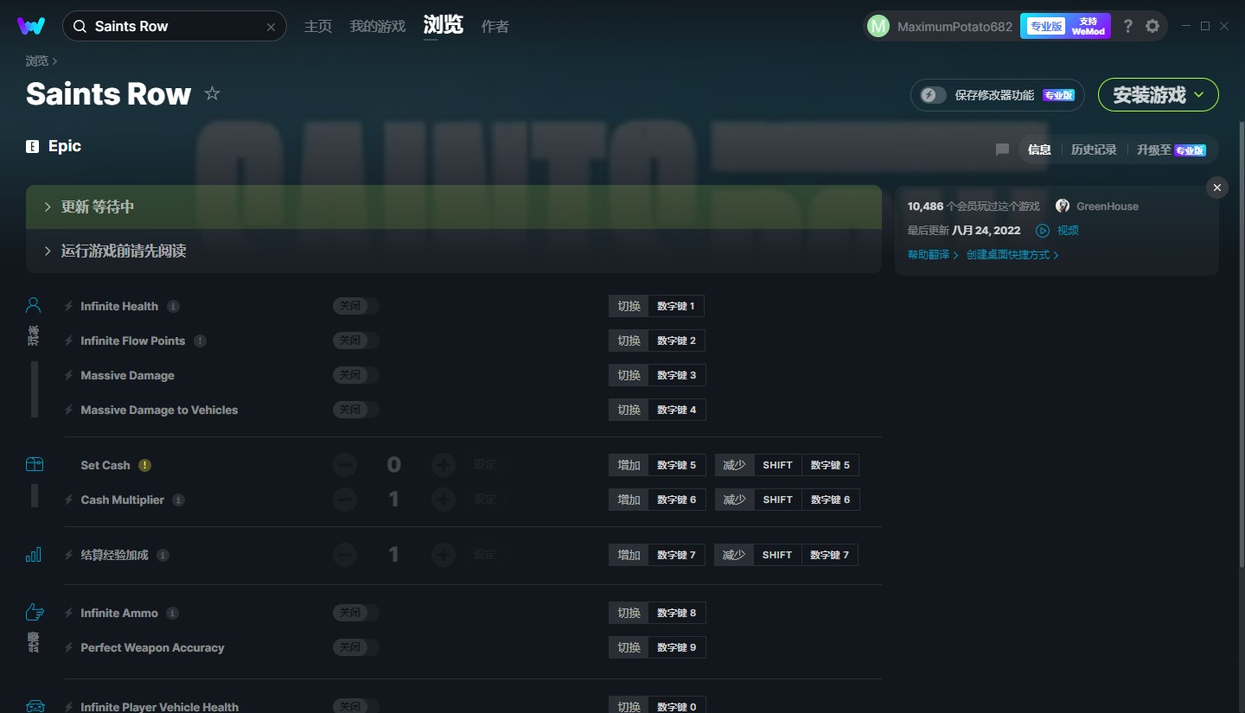
Task: Open the 我的游戏 tab
Action: (x=378, y=27)
